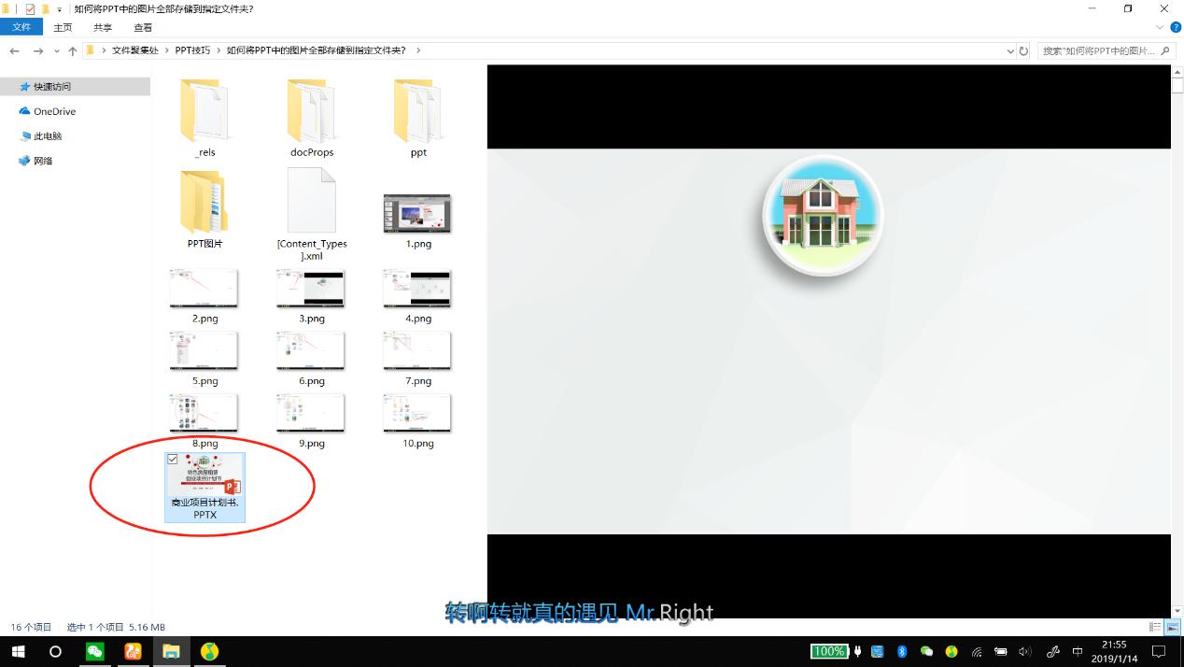This screenshot has width=1184, height=667.
Task: Uncheck the 商业项目计划书.PPTX selection checkbox
Action: 172,460
